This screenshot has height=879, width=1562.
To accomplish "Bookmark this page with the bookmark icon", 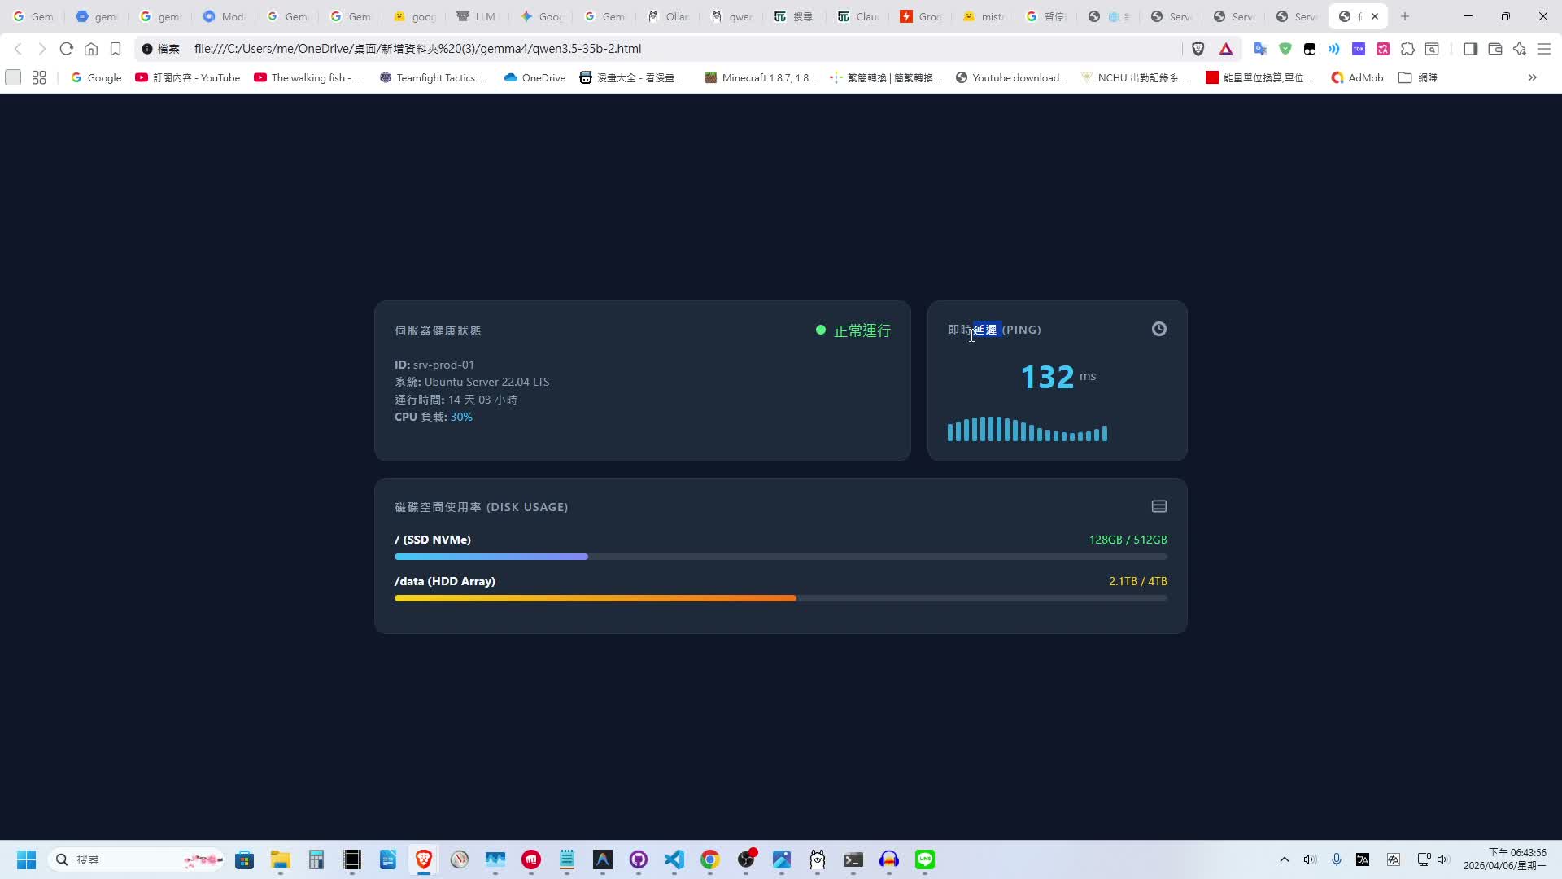I will [x=116, y=49].
